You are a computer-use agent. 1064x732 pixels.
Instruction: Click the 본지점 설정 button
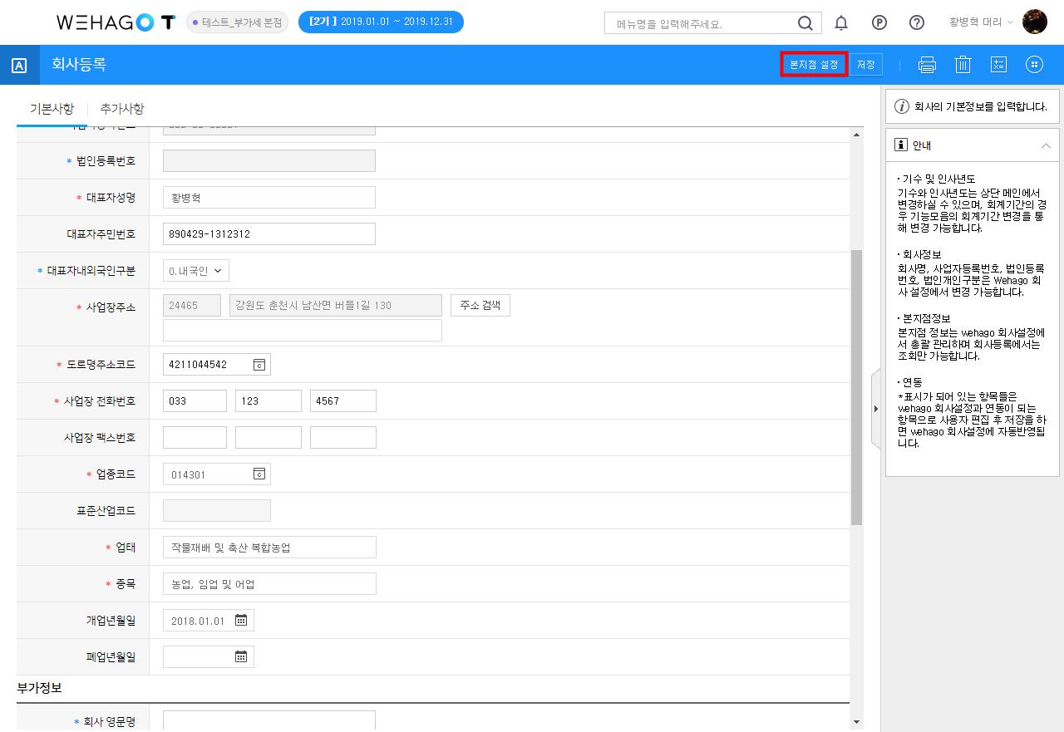(x=814, y=65)
